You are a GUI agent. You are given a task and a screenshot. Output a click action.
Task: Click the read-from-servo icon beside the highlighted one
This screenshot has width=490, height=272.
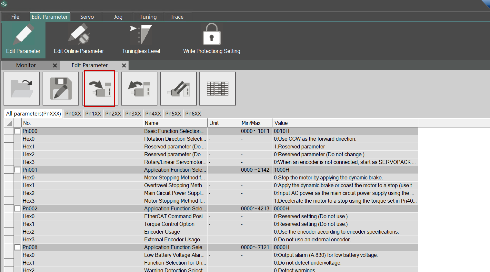coord(139,88)
